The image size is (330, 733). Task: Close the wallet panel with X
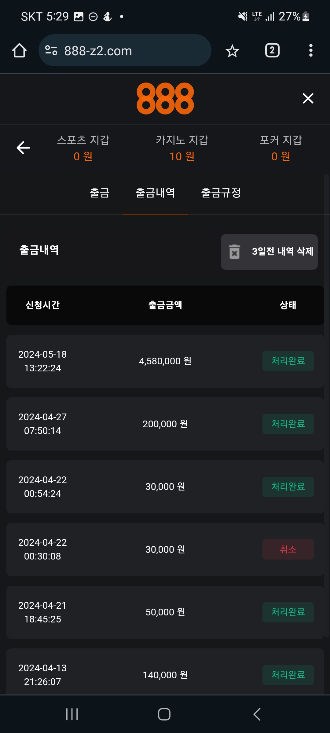(x=308, y=98)
